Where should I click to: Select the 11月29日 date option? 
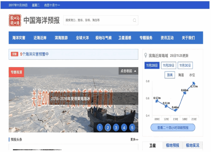coord(168,65)
